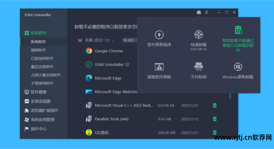Click the QQ音乐 app icon
Image resolution: width=274 pixels, height=149 pixels.
tap(89, 132)
